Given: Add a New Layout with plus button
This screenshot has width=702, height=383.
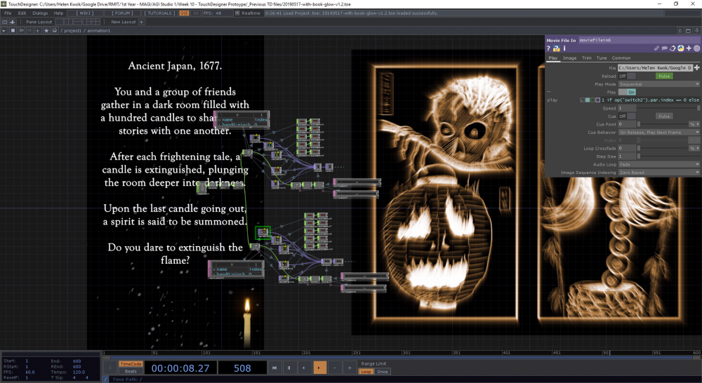Looking at the screenshot, I should pyautogui.click(x=142, y=22).
